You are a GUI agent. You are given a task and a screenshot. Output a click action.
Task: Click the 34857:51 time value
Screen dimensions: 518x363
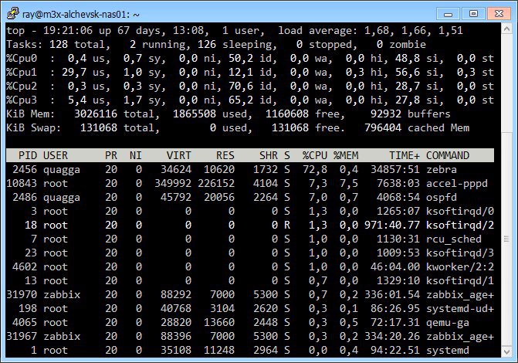395,169
